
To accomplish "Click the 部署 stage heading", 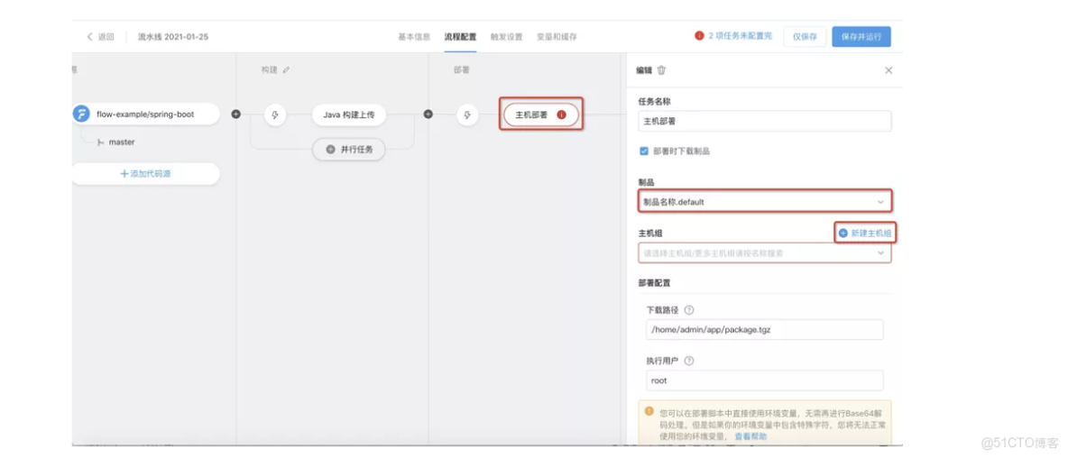I will pos(462,70).
